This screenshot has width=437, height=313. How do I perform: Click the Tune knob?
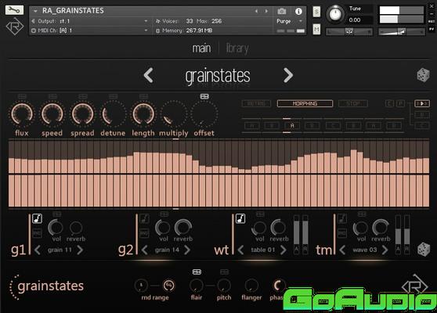(x=335, y=14)
